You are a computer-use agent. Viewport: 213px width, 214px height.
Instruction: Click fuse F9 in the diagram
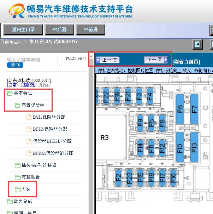coord(140,123)
